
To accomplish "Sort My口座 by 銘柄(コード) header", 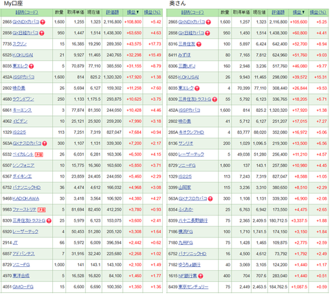I will click(27, 12).
